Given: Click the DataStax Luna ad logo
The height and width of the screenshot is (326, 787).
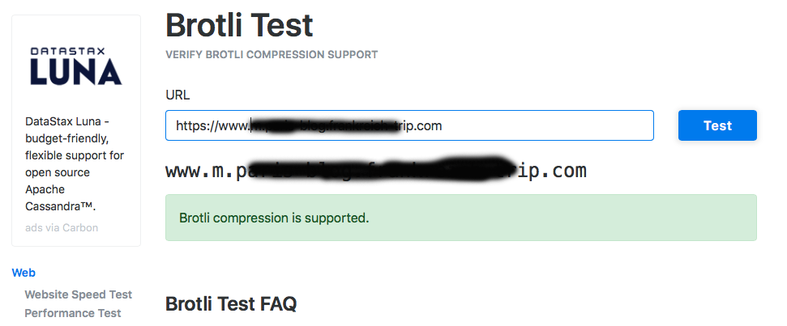Looking at the screenshot, I should tap(76, 66).
